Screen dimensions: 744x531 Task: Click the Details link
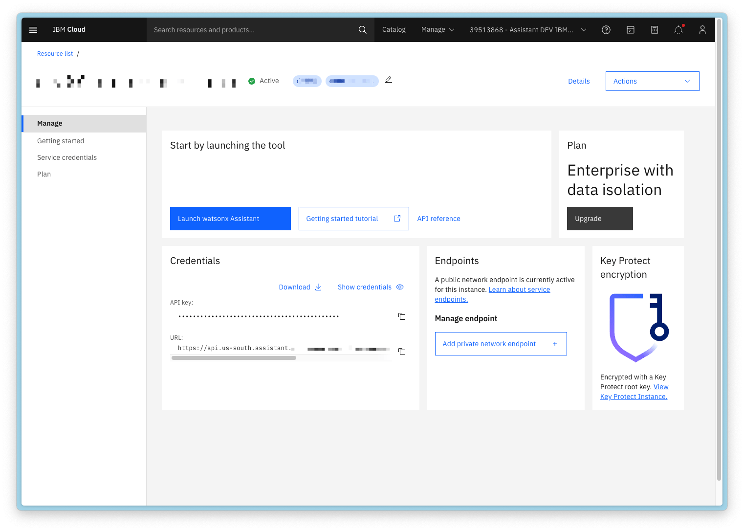[x=579, y=81]
